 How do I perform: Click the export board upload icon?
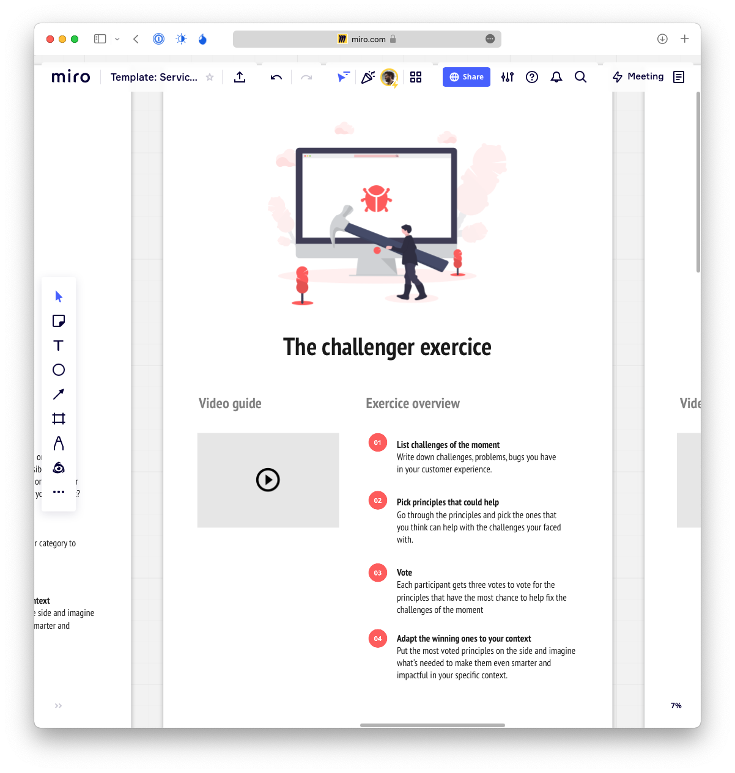click(x=240, y=77)
